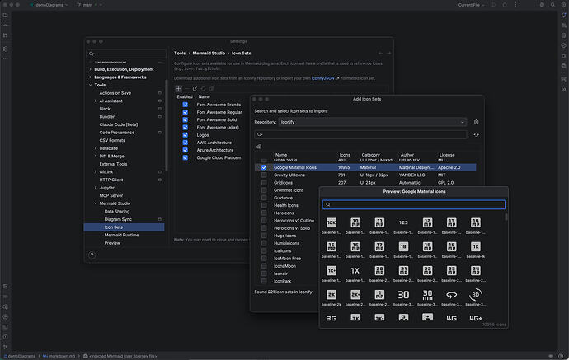This screenshot has height=360, width=569.
Task: Focus the preview icon search field
Action: click(414, 204)
